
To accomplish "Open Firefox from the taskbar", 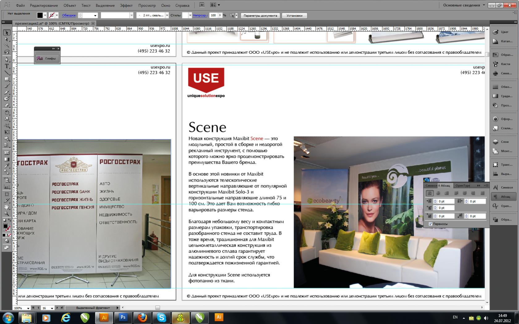I will 142,317.
